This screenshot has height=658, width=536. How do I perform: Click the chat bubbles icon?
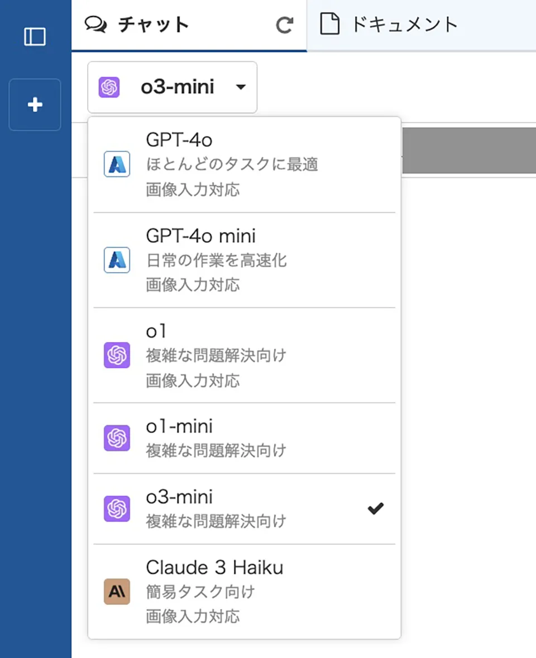point(95,25)
